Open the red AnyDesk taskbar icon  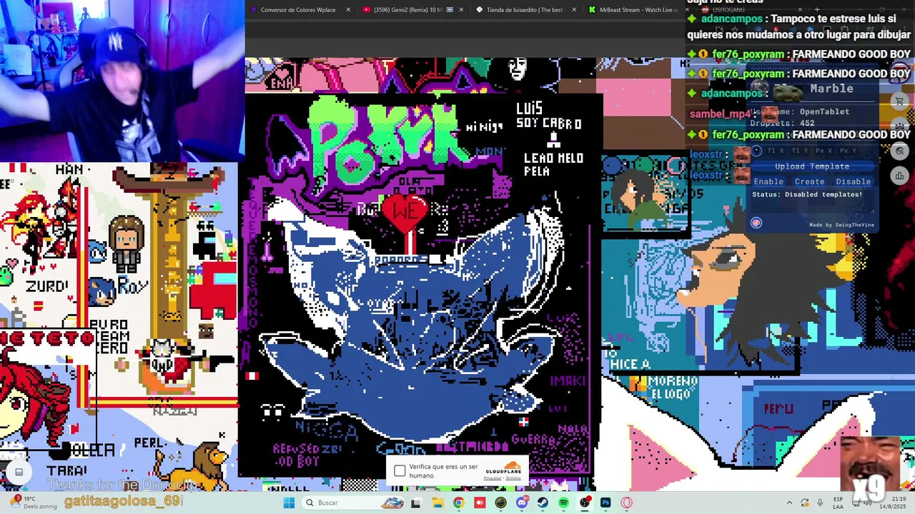[x=479, y=503]
